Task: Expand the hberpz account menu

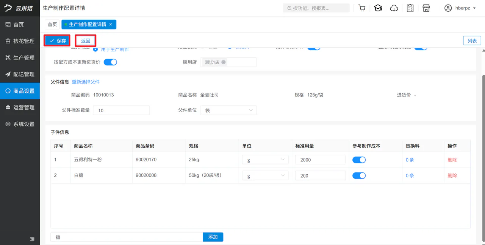Action: [460, 8]
